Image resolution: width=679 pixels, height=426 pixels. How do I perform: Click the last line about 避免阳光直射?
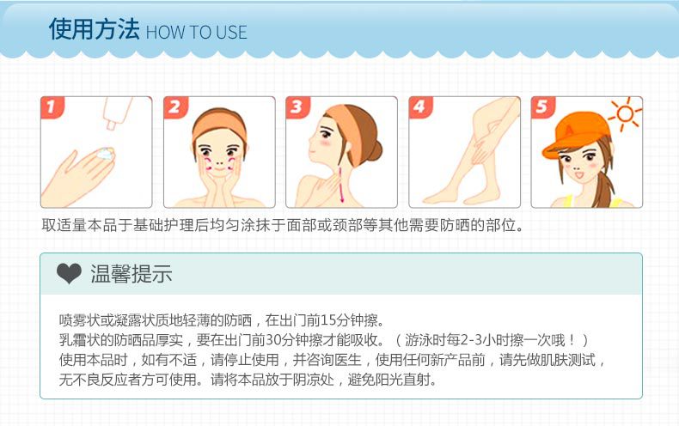coord(248,380)
